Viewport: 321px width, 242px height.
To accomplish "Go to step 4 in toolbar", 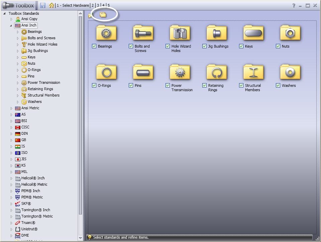I will pyautogui.click(x=103, y=5).
